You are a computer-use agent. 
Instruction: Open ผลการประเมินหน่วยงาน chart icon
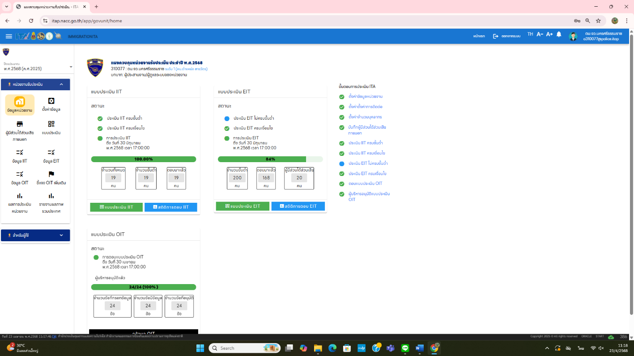pos(20,196)
